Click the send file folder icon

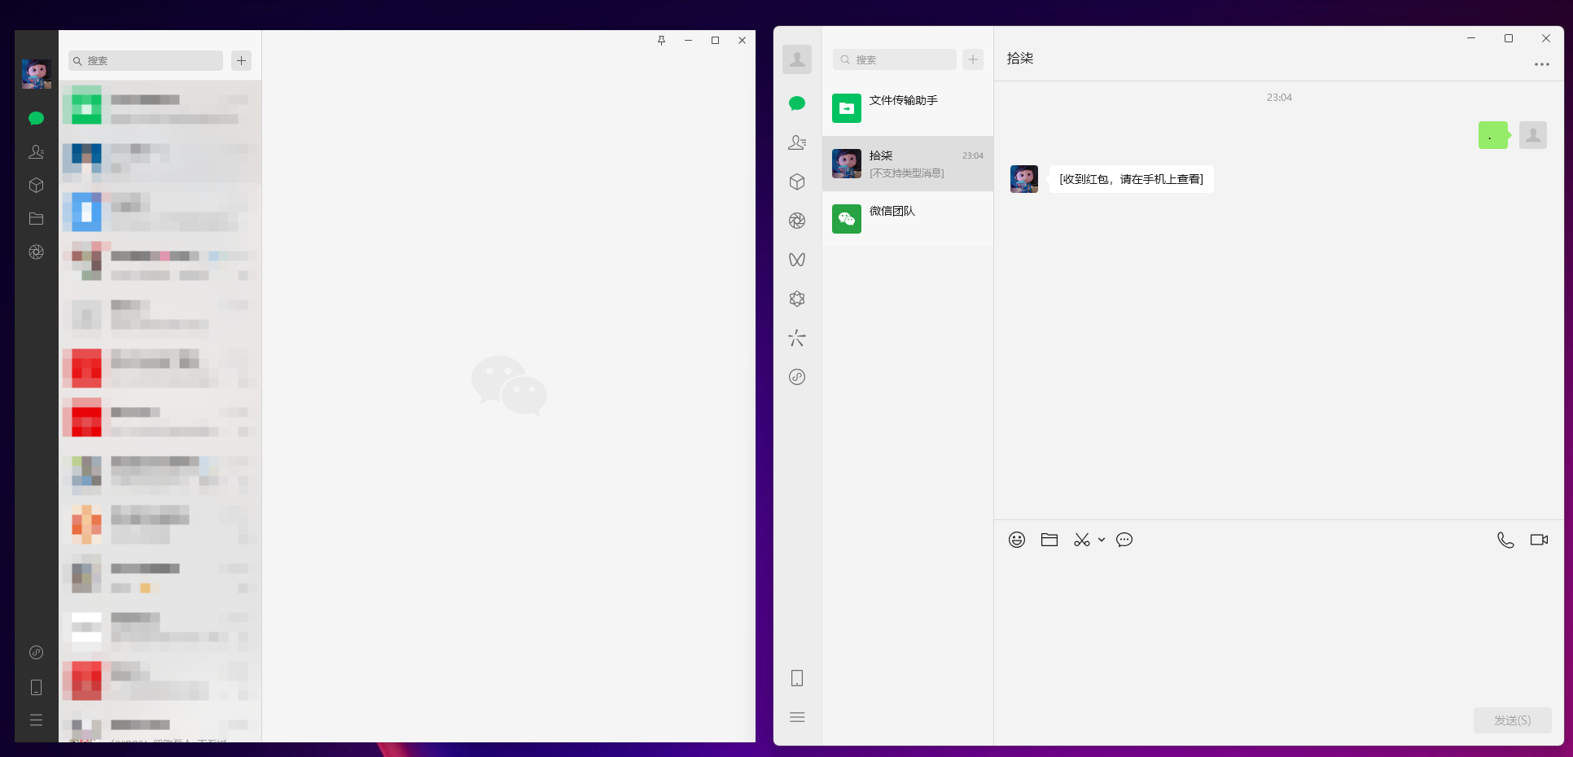tap(1049, 540)
